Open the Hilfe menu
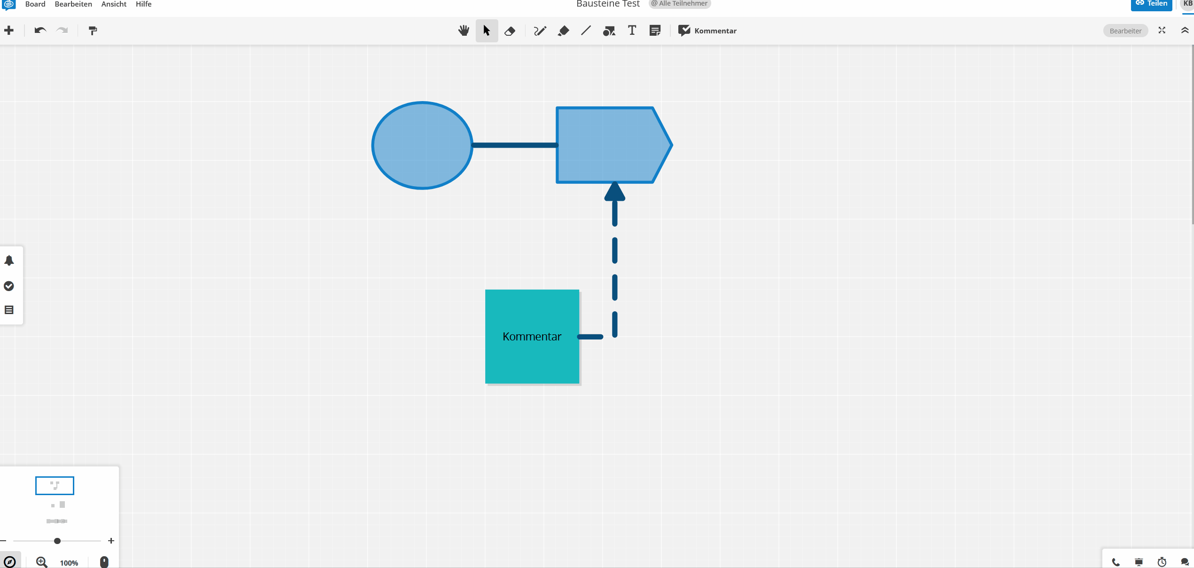The image size is (1194, 568). click(x=143, y=4)
